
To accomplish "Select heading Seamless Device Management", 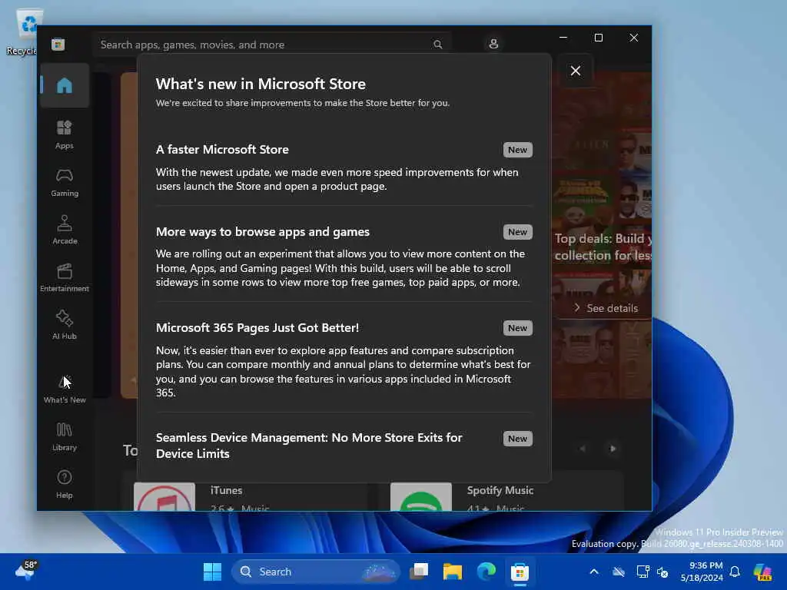I will (309, 446).
